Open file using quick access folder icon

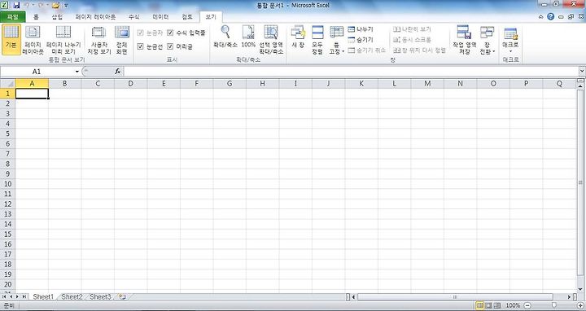(x=55, y=5)
